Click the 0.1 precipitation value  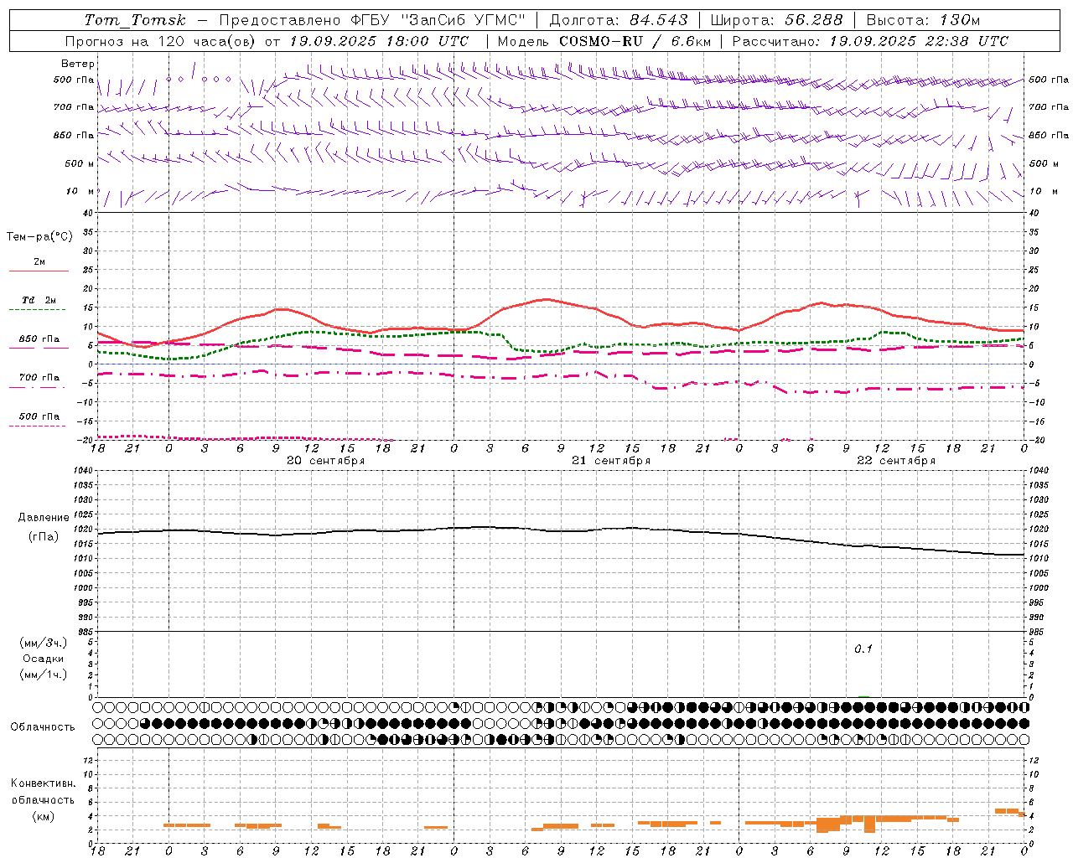[x=863, y=649]
